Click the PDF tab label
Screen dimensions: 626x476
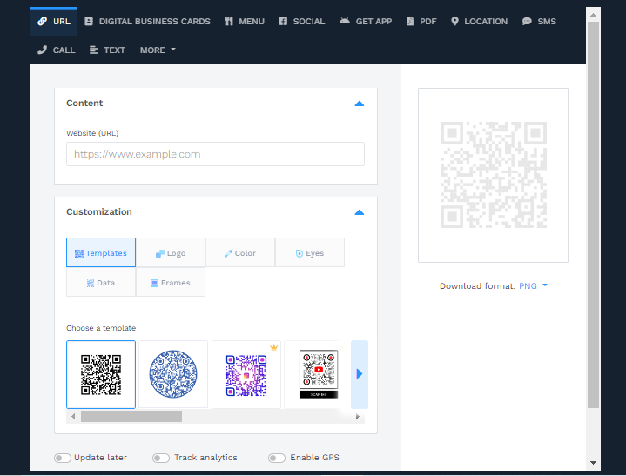(x=428, y=21)
